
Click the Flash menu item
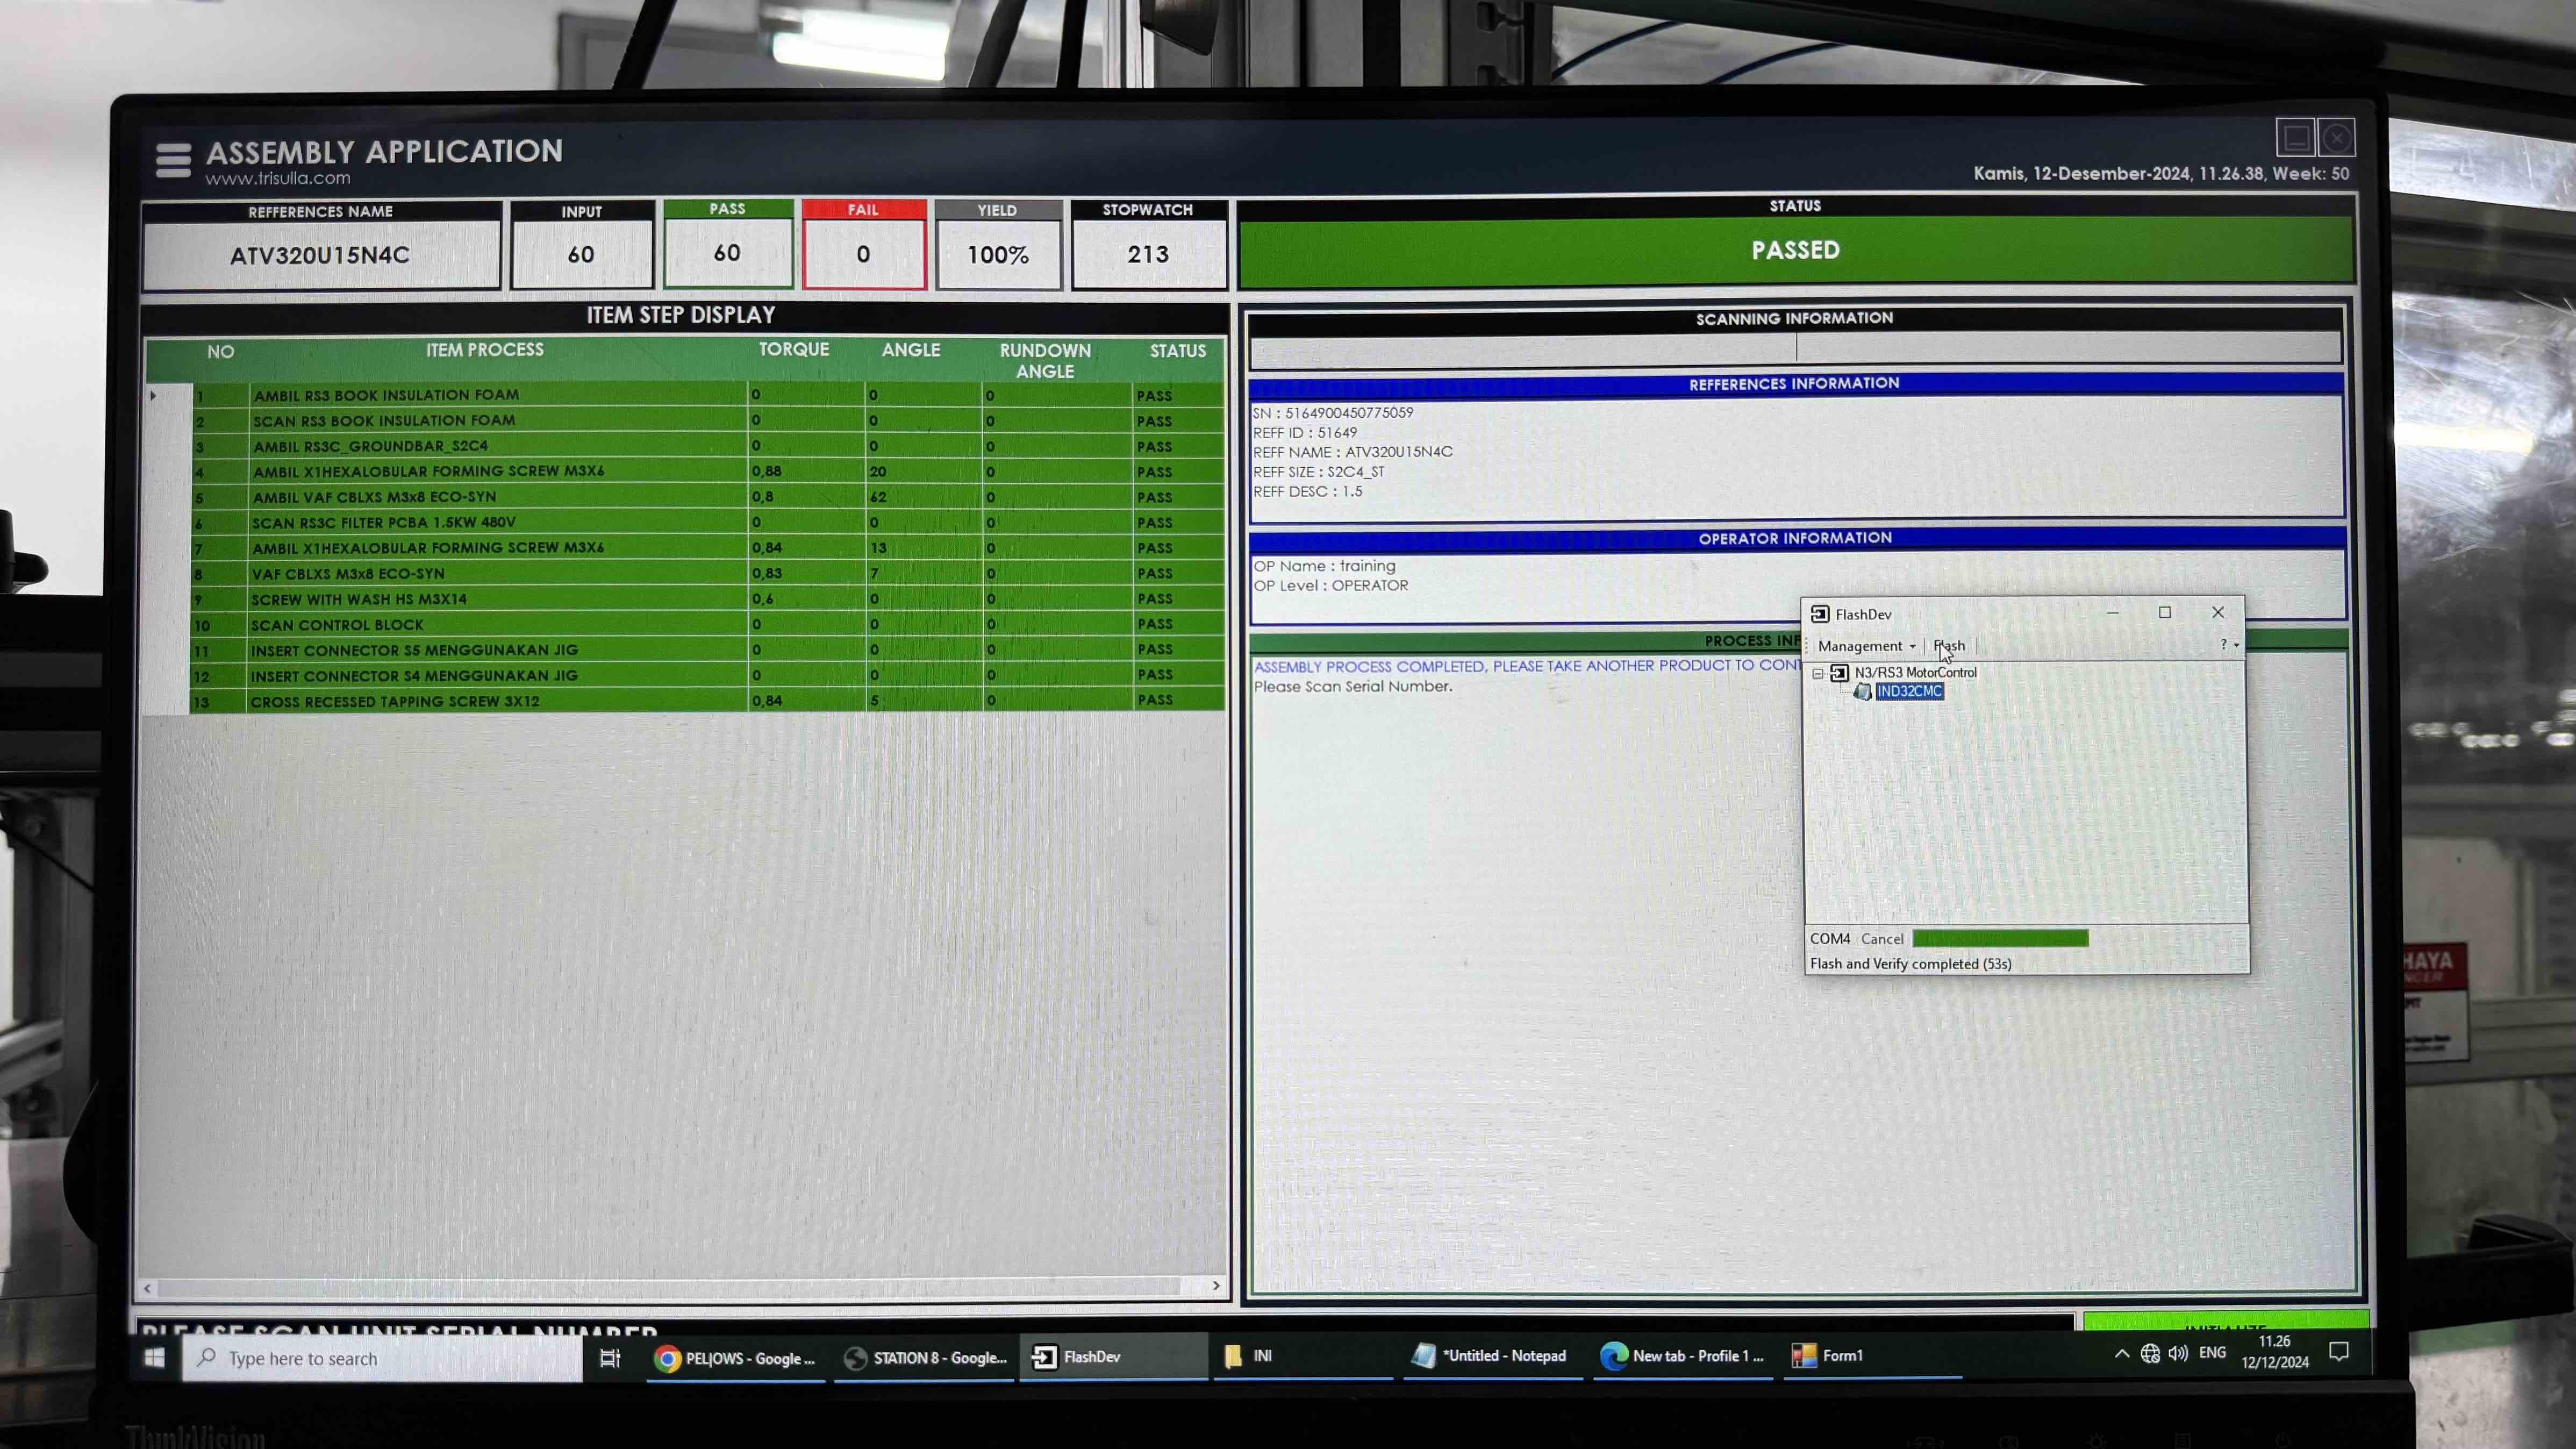click(1949, 646)
